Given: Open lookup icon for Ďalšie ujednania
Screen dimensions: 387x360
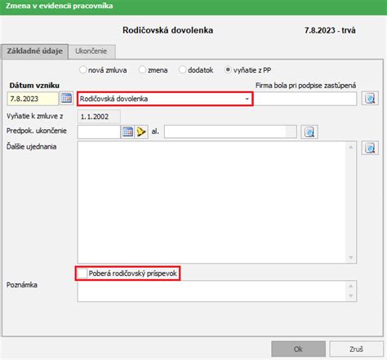Looking at the screenshot, I should tap(370, 148).
